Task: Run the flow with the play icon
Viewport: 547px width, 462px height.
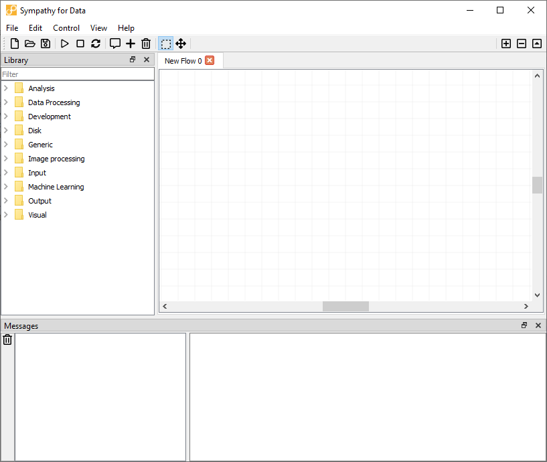Action: click(x=64, y=44)
